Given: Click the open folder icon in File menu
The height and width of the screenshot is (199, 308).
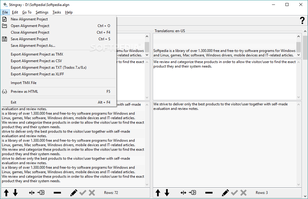Looking at the screenshot, I should [x=5, y=26].
